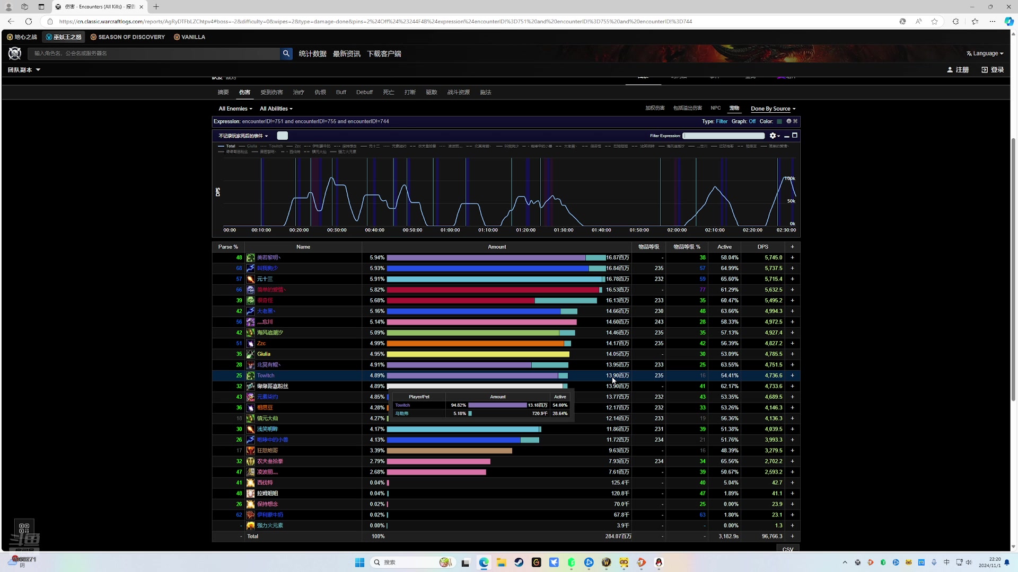The width and height of the screenshot is (1018, 572).
Task: Click the magnifier search button in header
Action: [286, 53]
